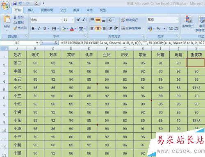Viewport: 205px width, 157px height.
Task: Apply cell borders button
Action: tap(54, 28)
